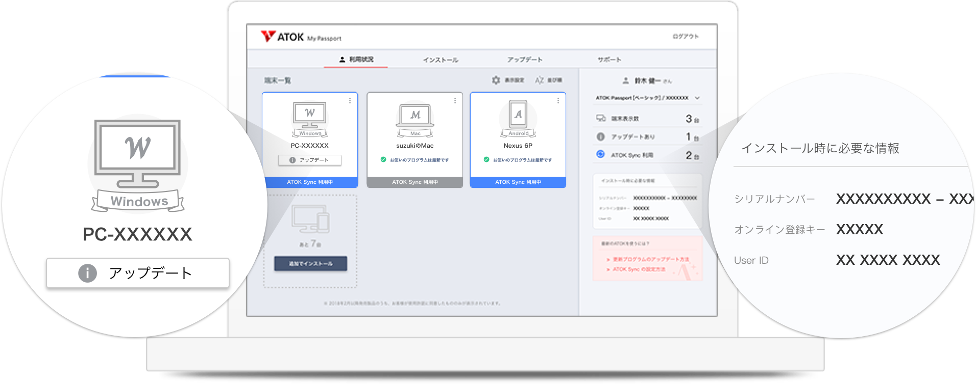This screenshot has height=384, width=976.
Task: Open the 更新プログラムのアップデート方法 link
Action: click(651, 259)
